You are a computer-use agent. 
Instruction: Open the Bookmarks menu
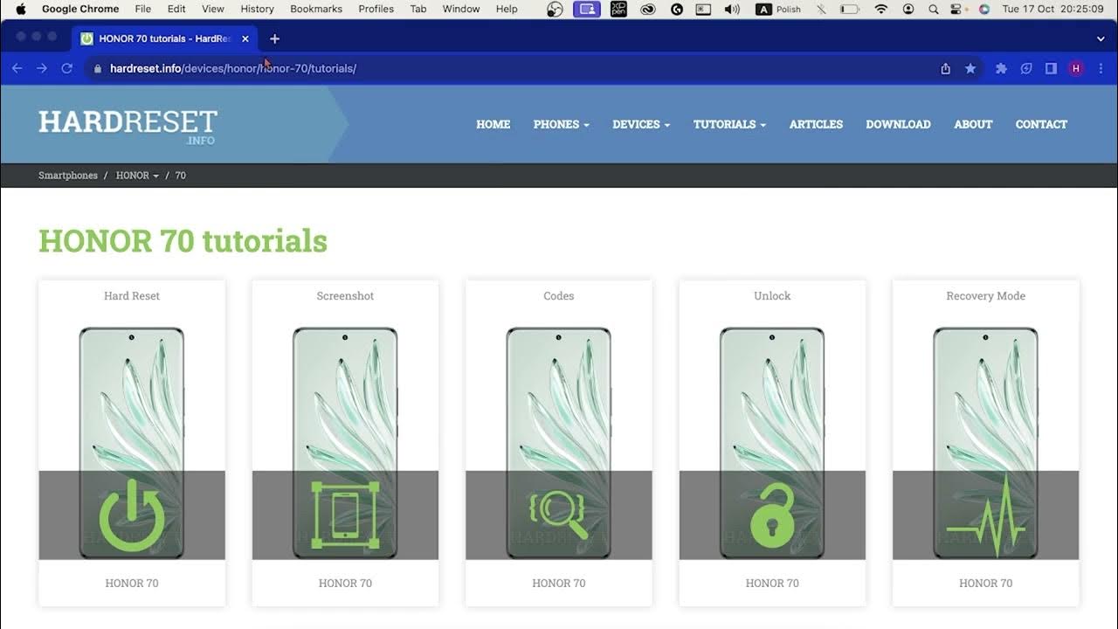316,9
